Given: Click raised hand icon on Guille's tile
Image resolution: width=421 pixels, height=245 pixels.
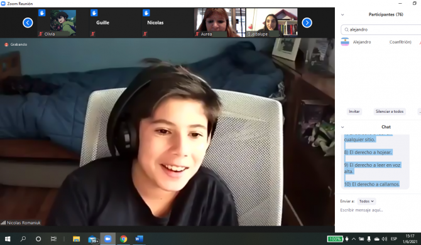Looking at the screenshot, I should coord(94,13).
